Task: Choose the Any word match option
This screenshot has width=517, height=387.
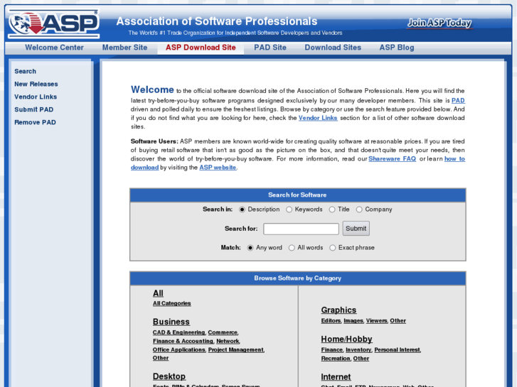Action: (250, 248)
